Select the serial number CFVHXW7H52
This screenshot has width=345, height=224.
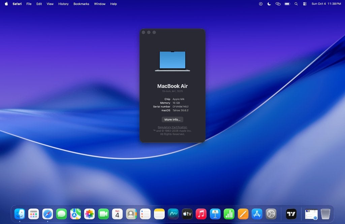point(181,106)
